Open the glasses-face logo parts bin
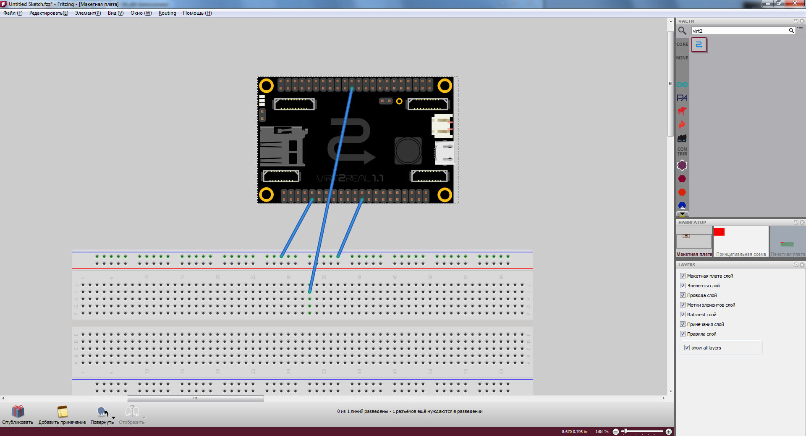This screenshot has width=806, height=436. click(x=682, y=138)
